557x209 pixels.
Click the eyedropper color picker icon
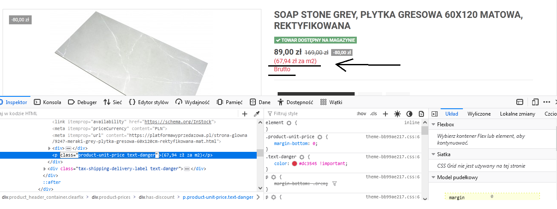coord(257,114)
